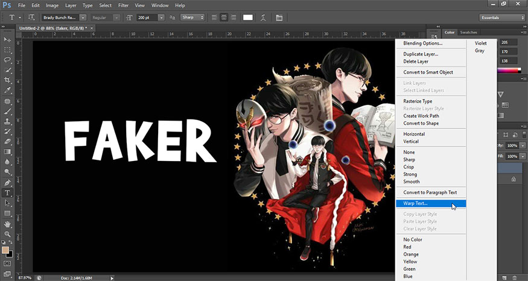Open the Window menu

(x=160, y=5)
